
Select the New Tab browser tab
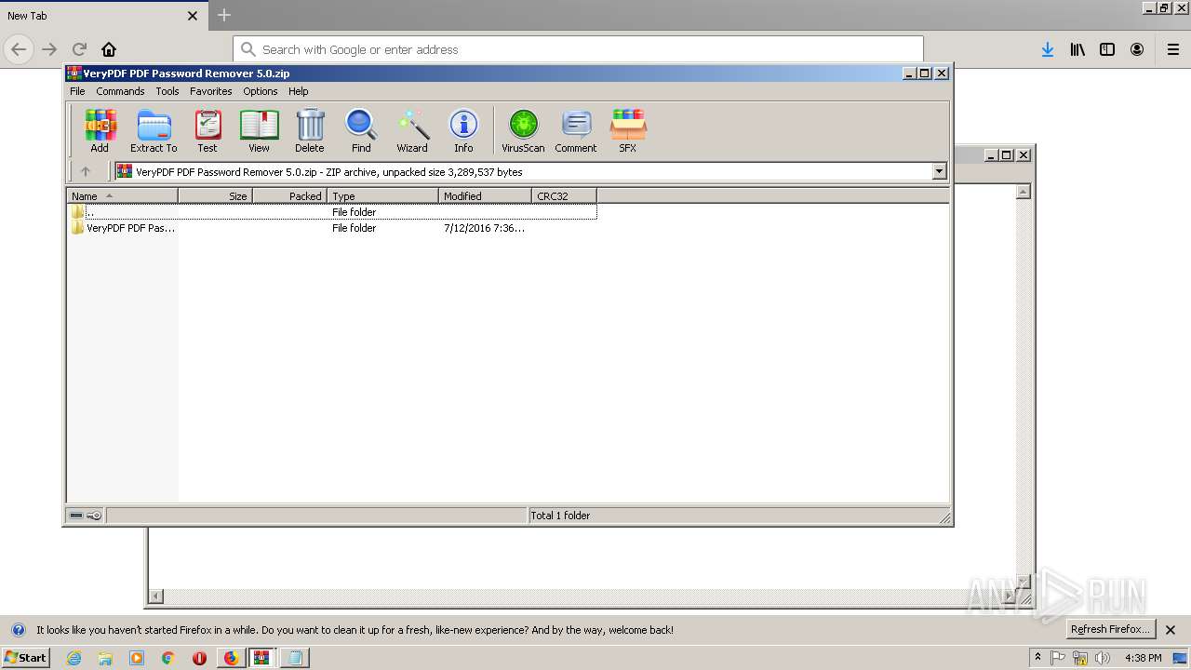[x=102, y=16]
